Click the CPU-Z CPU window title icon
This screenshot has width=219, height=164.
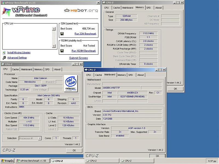(3, 64)
